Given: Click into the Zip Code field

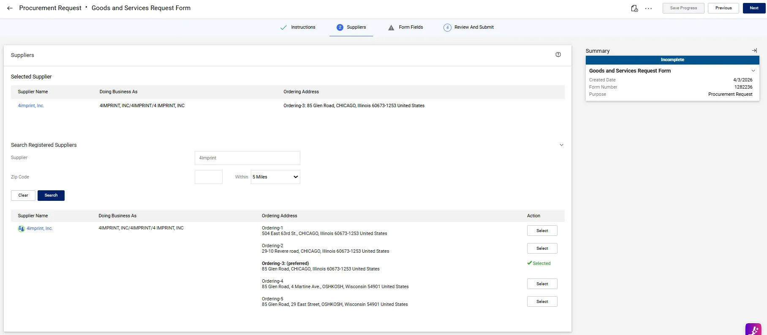Looking at the screenshot, I should point(209,177).
